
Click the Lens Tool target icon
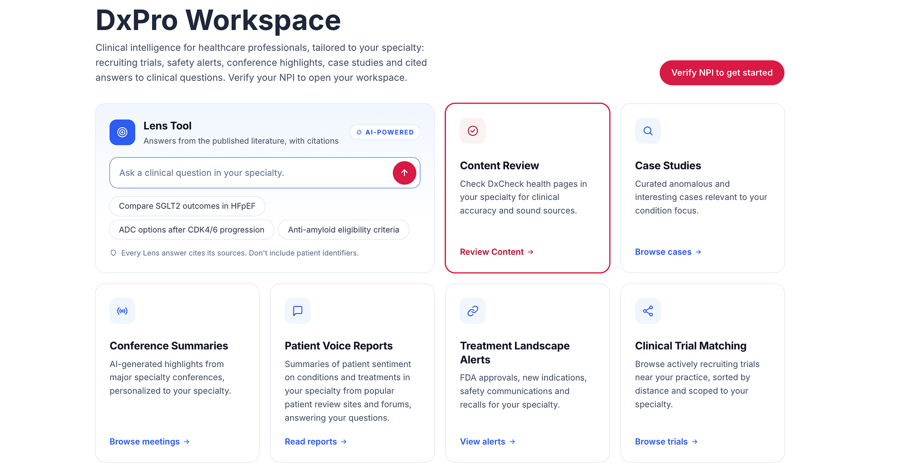[x=122, y=132]
